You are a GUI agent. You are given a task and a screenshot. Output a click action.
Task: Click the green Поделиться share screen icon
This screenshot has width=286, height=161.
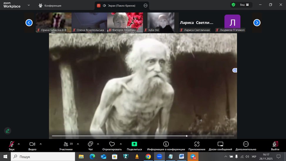(134, 144)
